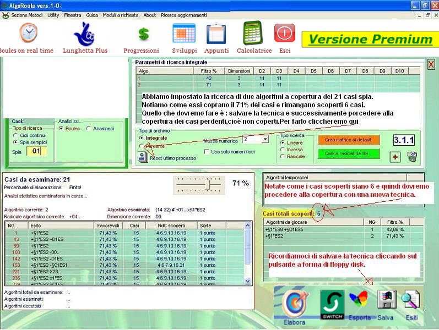Sort by Favorevoli column header
Viewport: 439px width, 330px height.
(108, 226)
